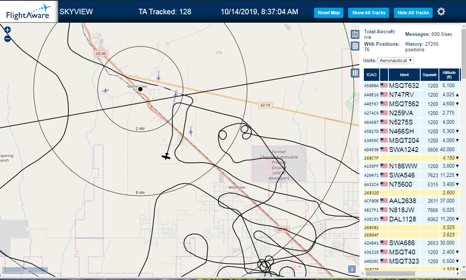The width and height of the screenshot is (466, 280).
Task: Select the purple aircraft east of Morristown
Action: tap(176, 94)
